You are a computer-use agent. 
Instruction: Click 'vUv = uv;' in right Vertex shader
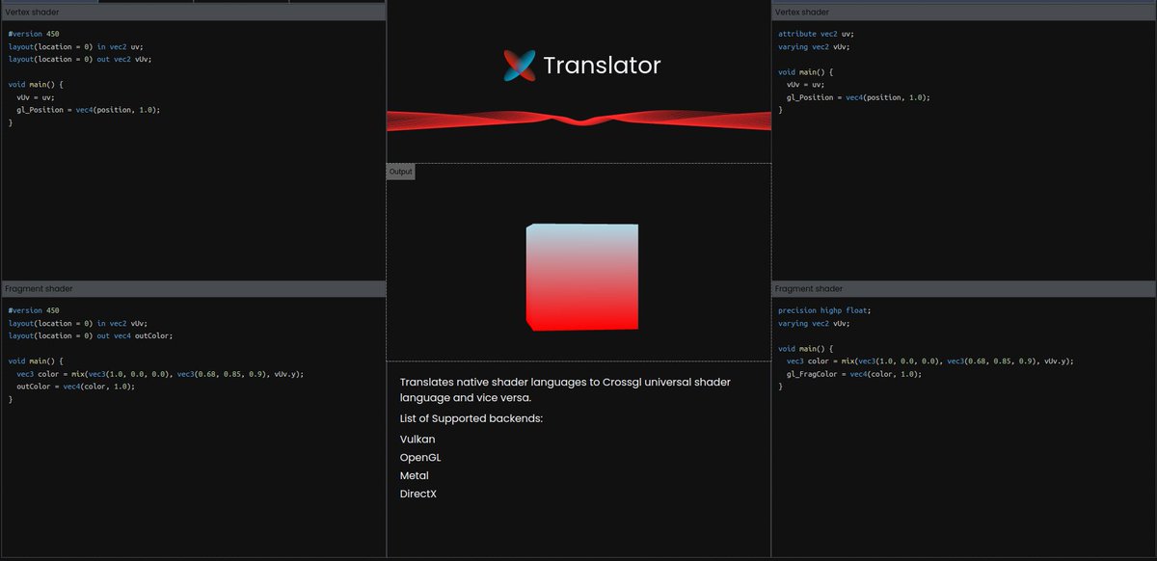(x=805, y=85)
